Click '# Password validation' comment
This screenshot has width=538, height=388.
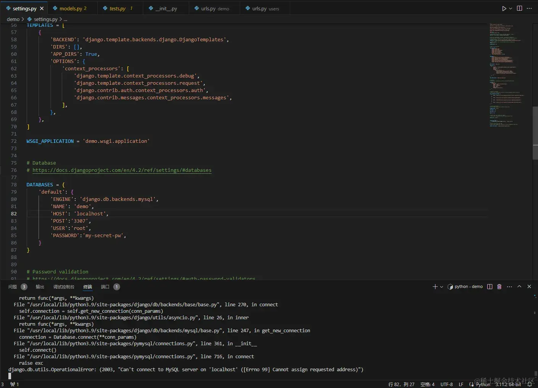[x=57, y=272]
